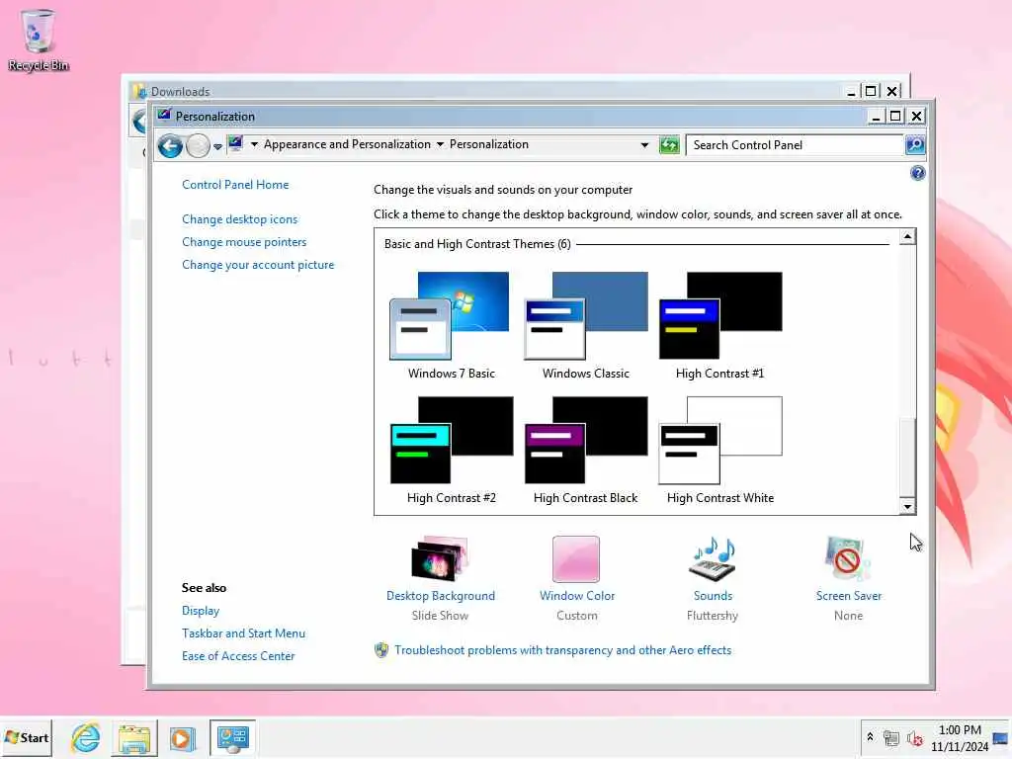Click the Forward navigation arrow
The height and width of the screenshot is (759, 1012).
click(x=198, y=146)
